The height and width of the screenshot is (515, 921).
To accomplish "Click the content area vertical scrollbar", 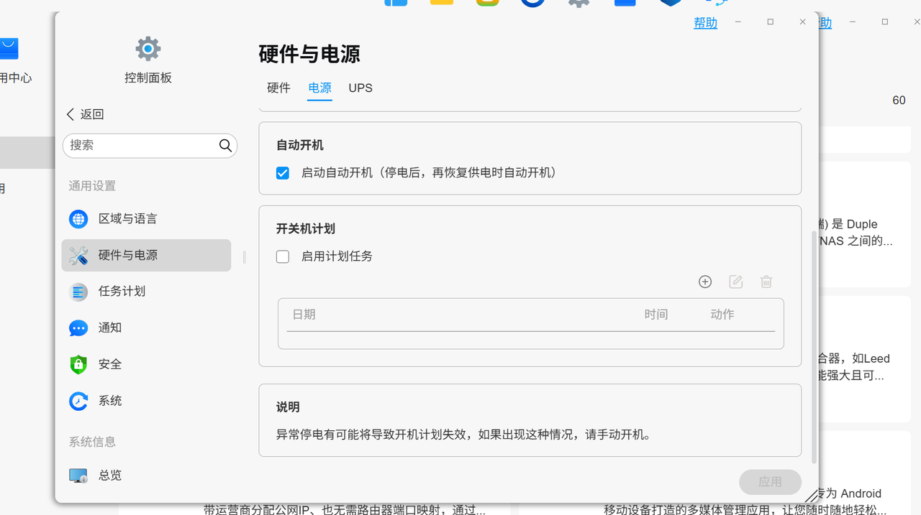I will pyautogui.click(x=814, y=347).
